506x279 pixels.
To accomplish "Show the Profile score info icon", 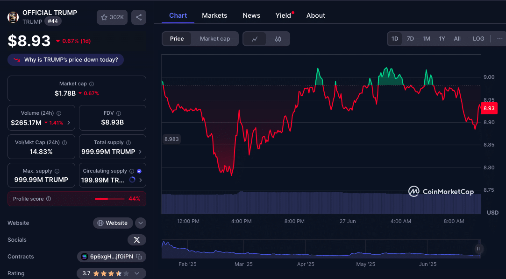I will (x=49, y=199).
